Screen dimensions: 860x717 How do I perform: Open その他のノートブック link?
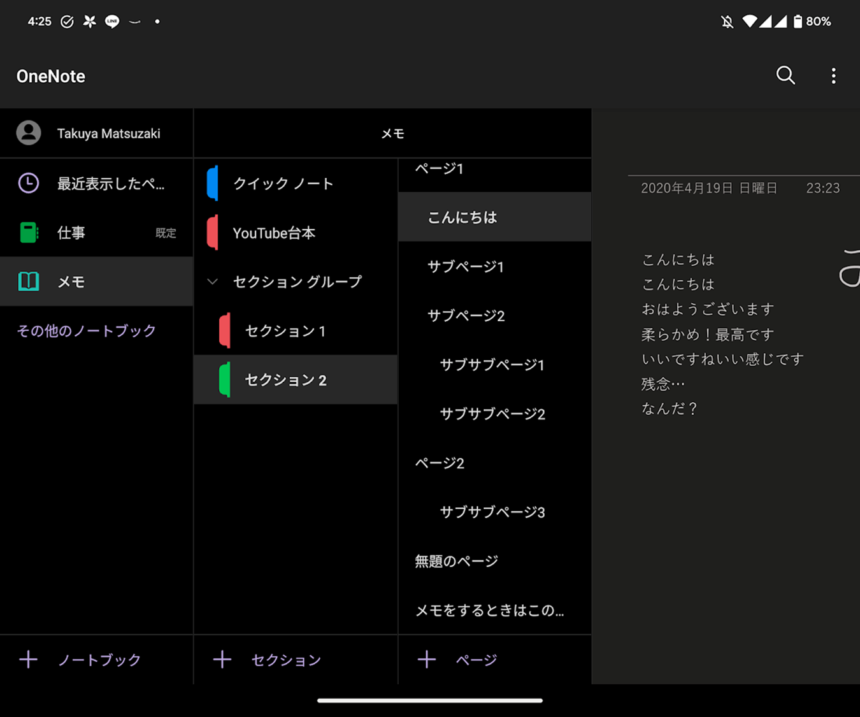point(86,330)
